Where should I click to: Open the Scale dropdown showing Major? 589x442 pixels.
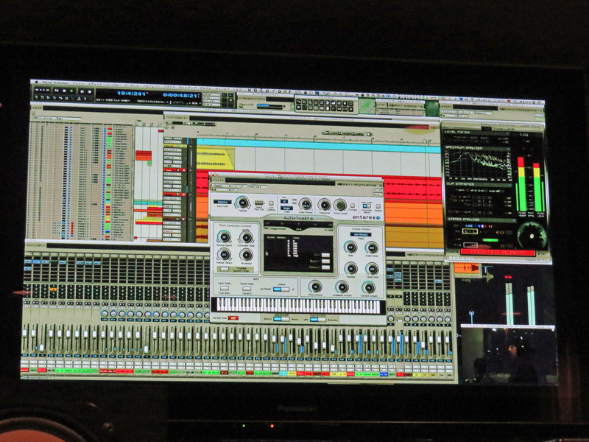(286, 208)
